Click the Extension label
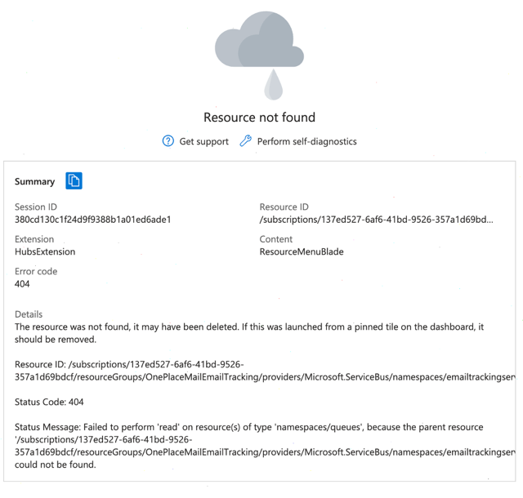523x498 pixels. [34, 239]
